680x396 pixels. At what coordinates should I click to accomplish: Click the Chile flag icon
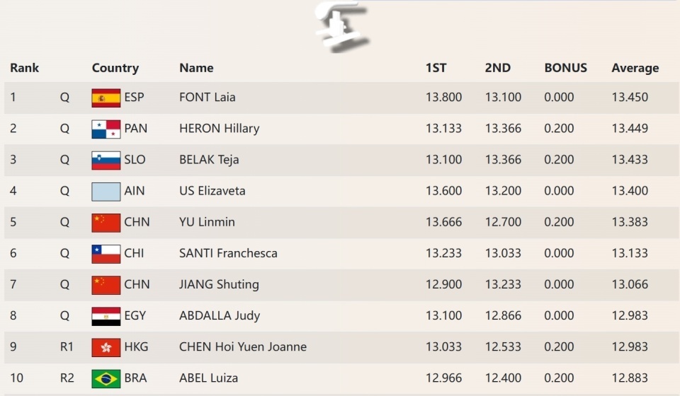[x=106, y=253]
